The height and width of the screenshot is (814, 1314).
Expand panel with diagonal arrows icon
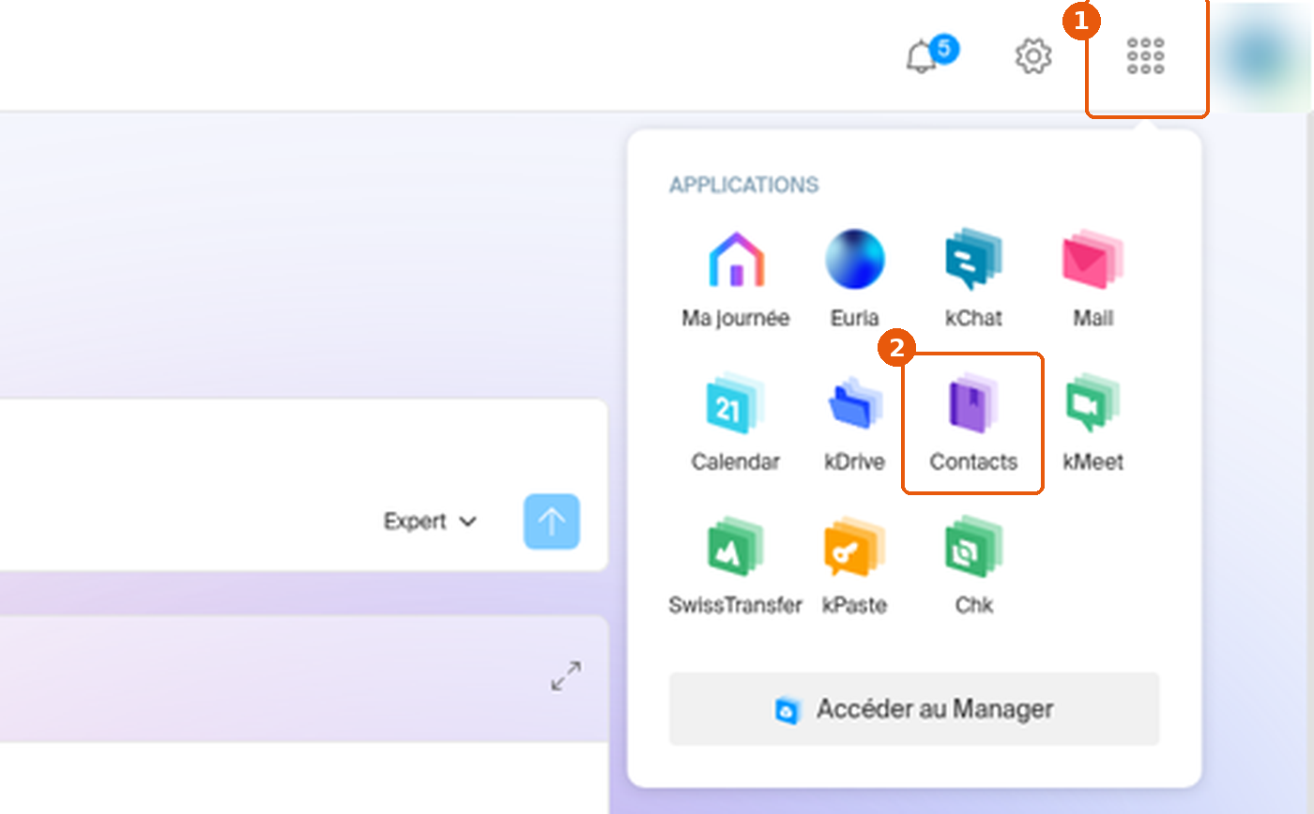click(566, 676)
